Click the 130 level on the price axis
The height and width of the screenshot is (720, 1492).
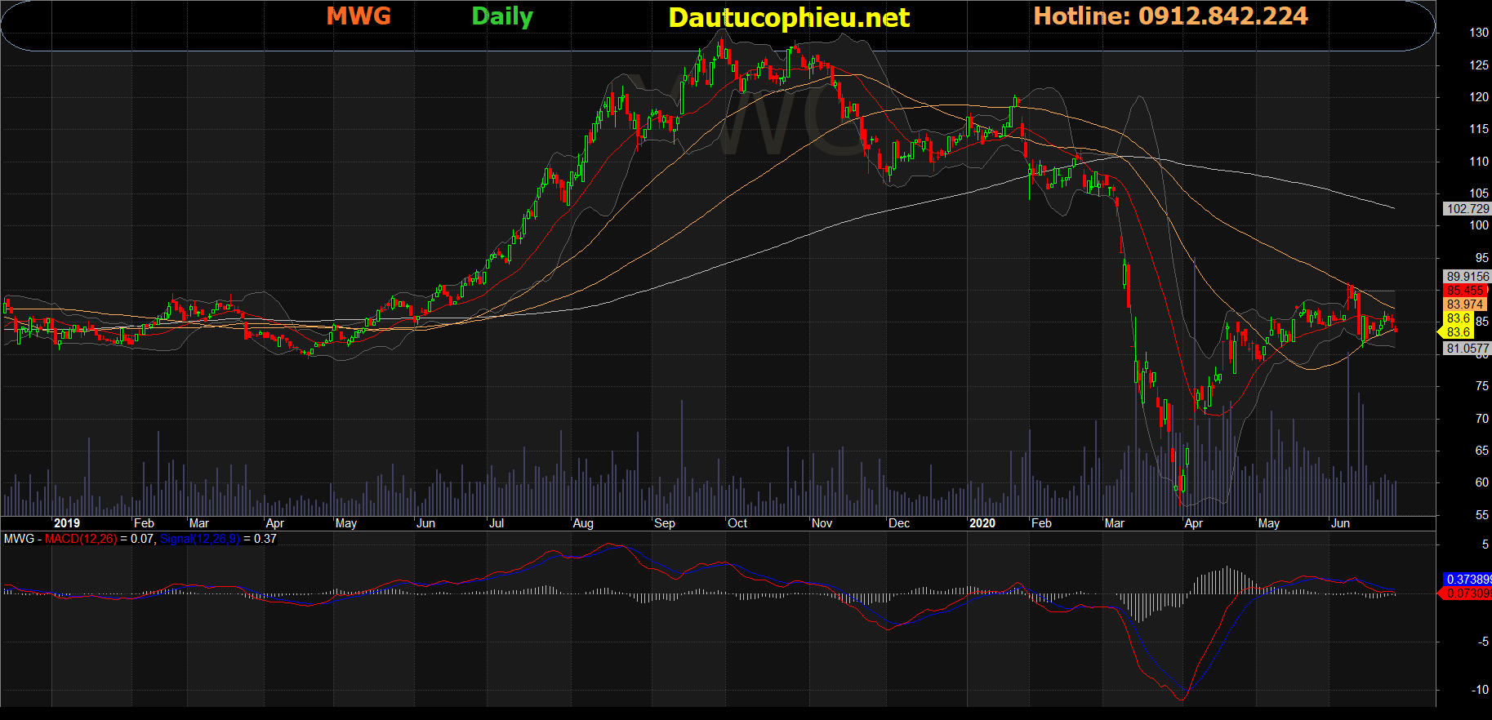tap(1479, 33)
